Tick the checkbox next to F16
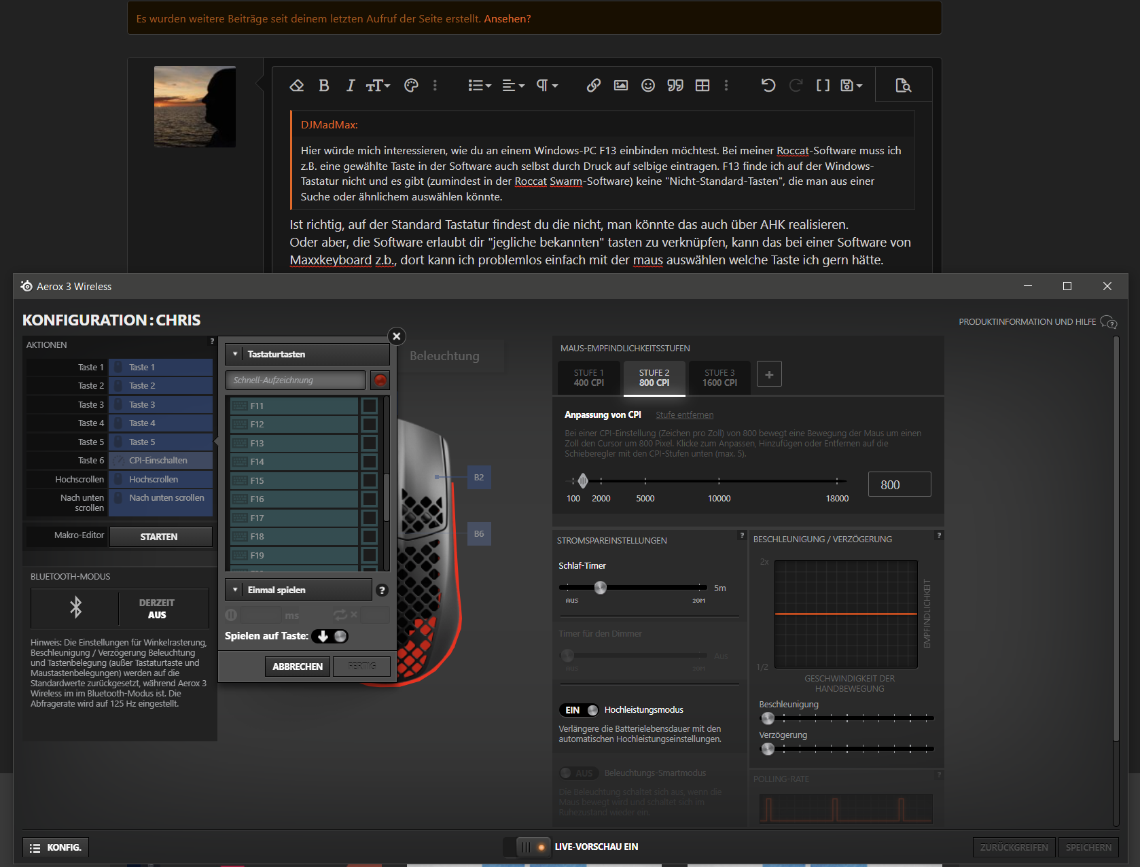Screen dimensions: 1140x867 tap(370, 499)
